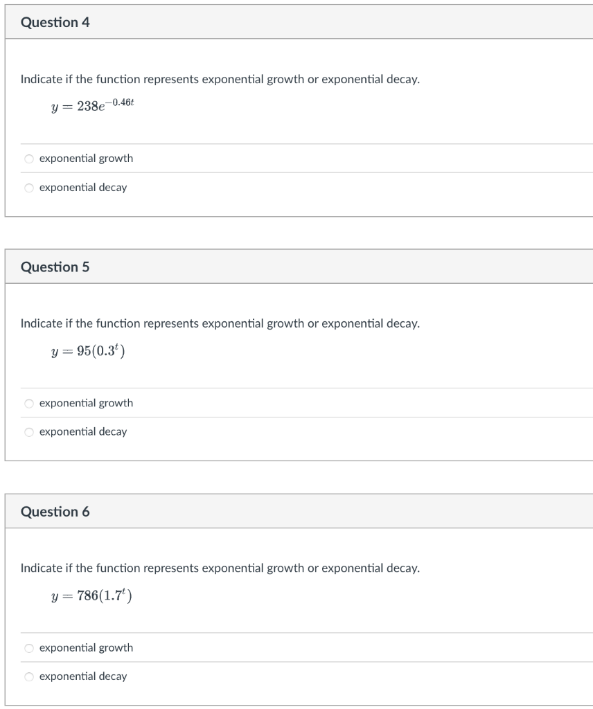This screenshot has width=593, height=709.
Task: Select exponential growth for Question 4
Action: click(x=28, y=159)
